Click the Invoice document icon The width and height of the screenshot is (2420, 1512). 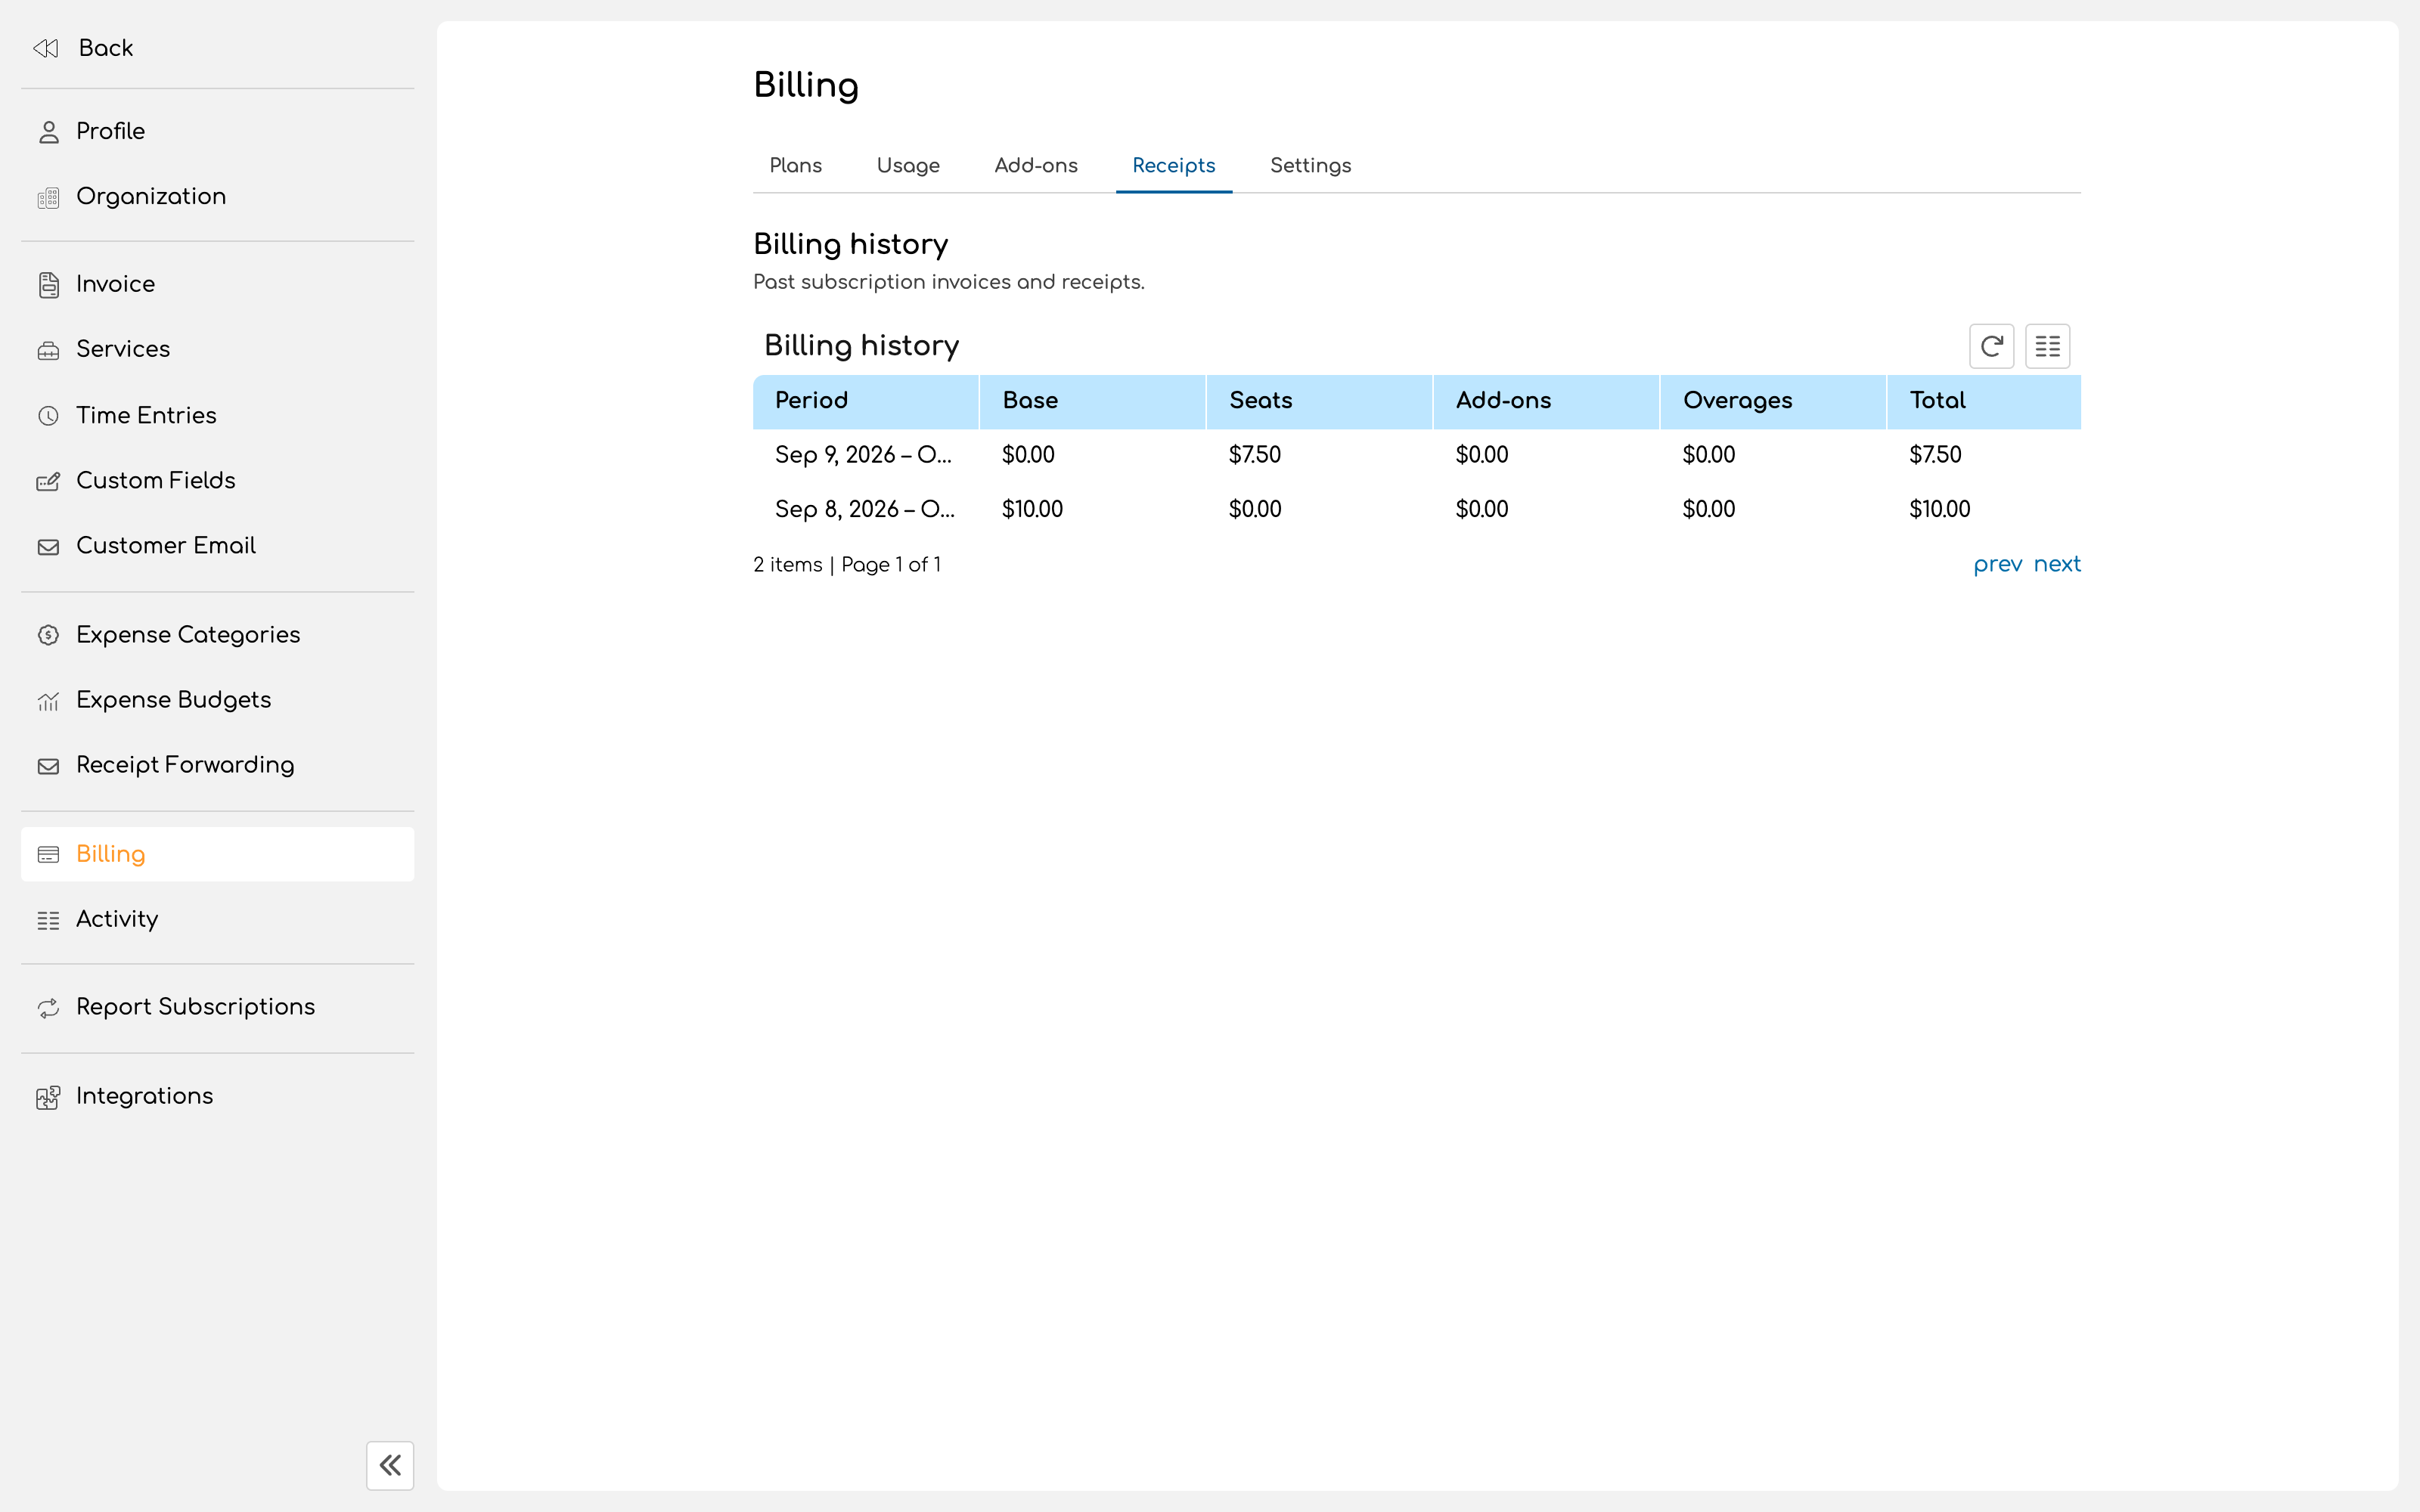click(48, 285)
